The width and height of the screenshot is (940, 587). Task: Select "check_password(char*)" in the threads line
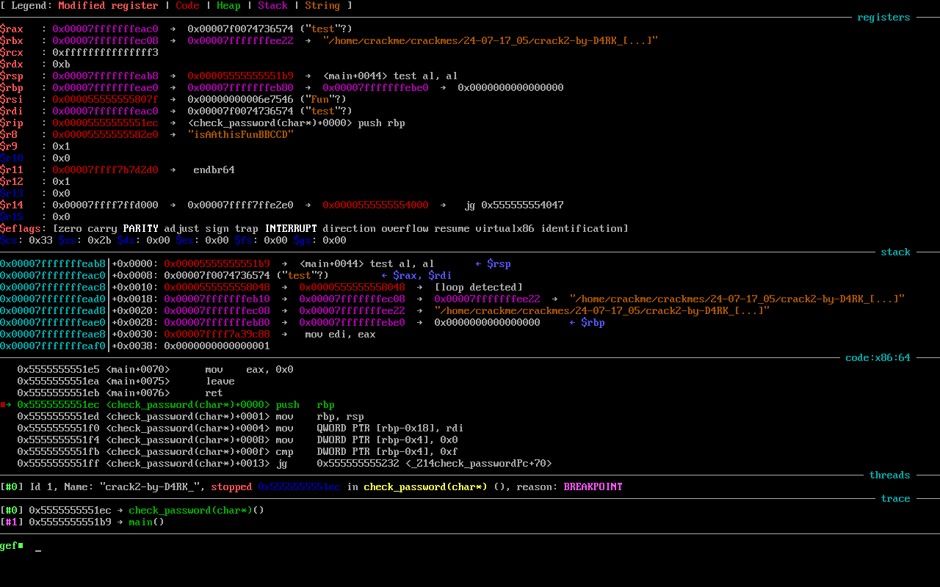(x=425, y=487)
